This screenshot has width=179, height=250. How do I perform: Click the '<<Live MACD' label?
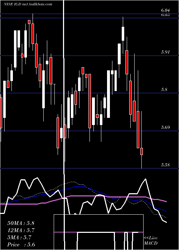[x=151, y=241]
